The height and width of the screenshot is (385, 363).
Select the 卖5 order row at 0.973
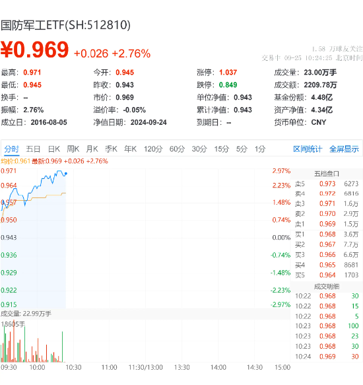coord(327,184)
